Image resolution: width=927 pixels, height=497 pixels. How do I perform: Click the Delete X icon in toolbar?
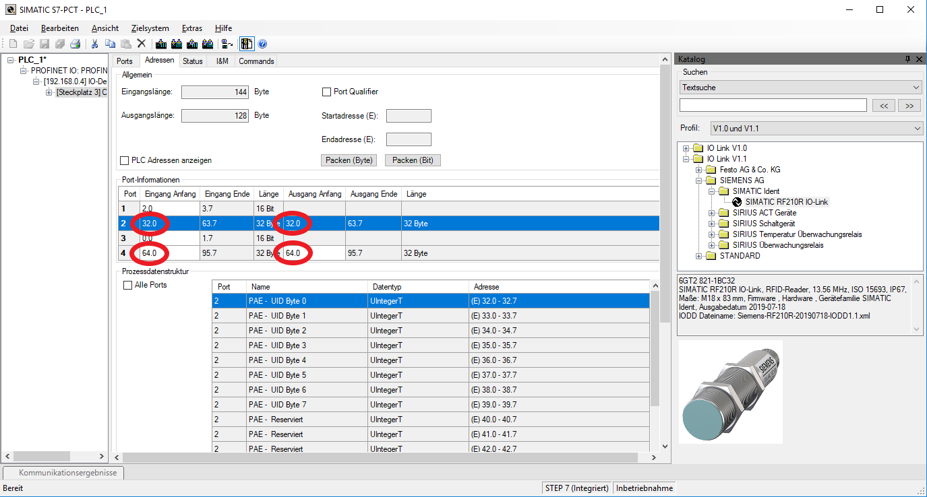click(x=142, y=44)
